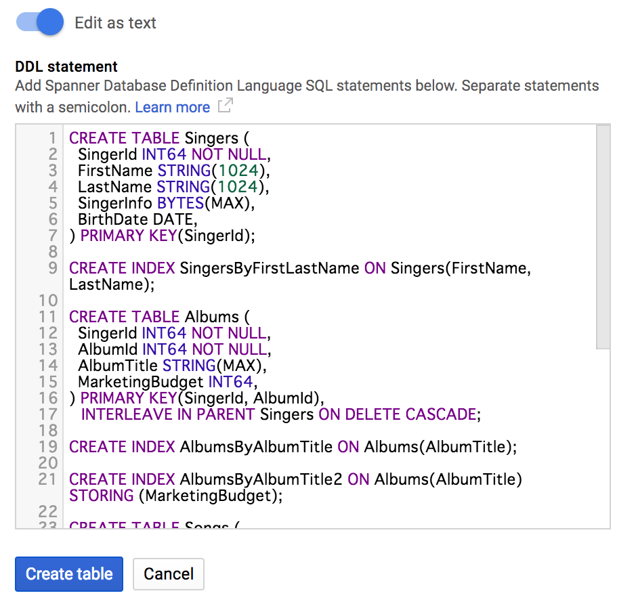Open the Learn more link

pyautogui.click(x=173, y=107)
